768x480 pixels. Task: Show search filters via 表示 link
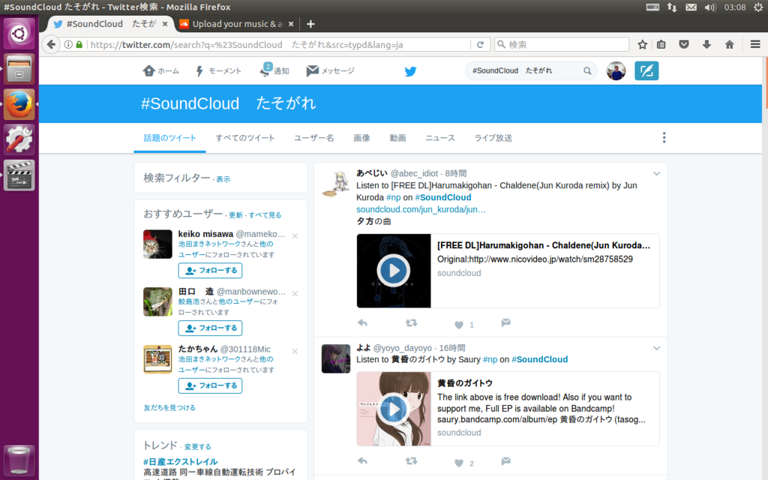pos(223,179)
